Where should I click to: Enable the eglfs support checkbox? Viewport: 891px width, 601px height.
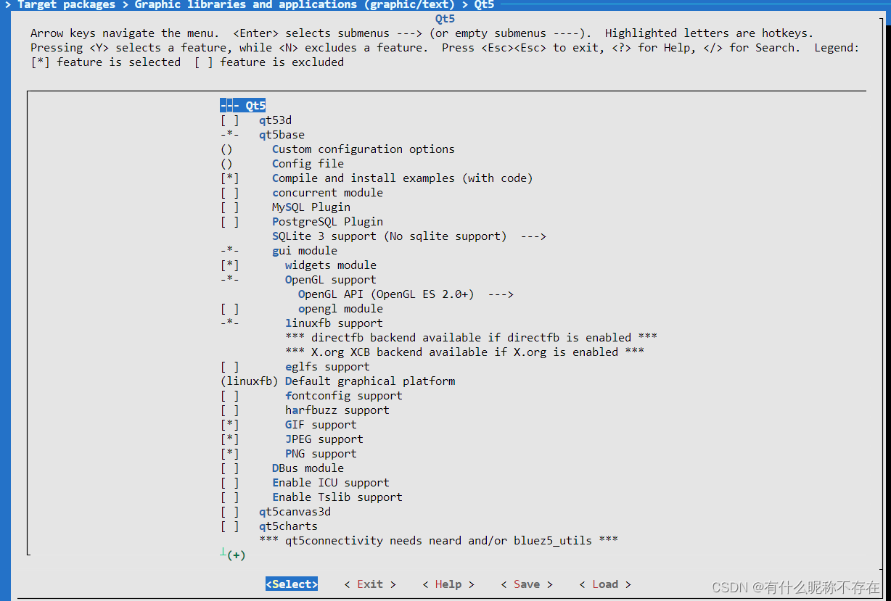point(229,367)
